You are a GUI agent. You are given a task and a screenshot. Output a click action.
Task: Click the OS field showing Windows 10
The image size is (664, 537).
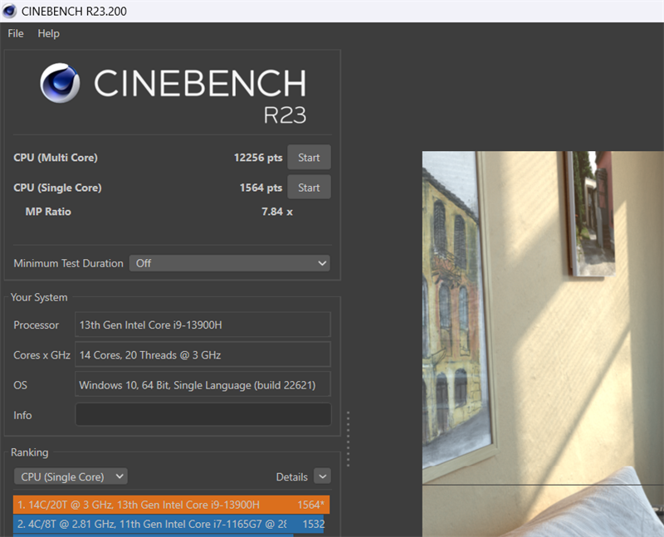click(203, 385)
